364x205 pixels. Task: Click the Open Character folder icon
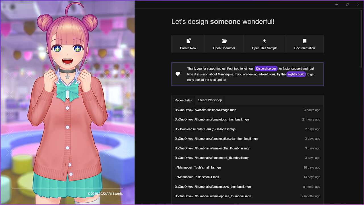(224, 41)
